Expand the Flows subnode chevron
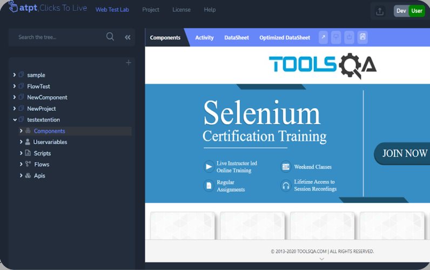The width and height of the screenshot is (430, 270). 21,164
